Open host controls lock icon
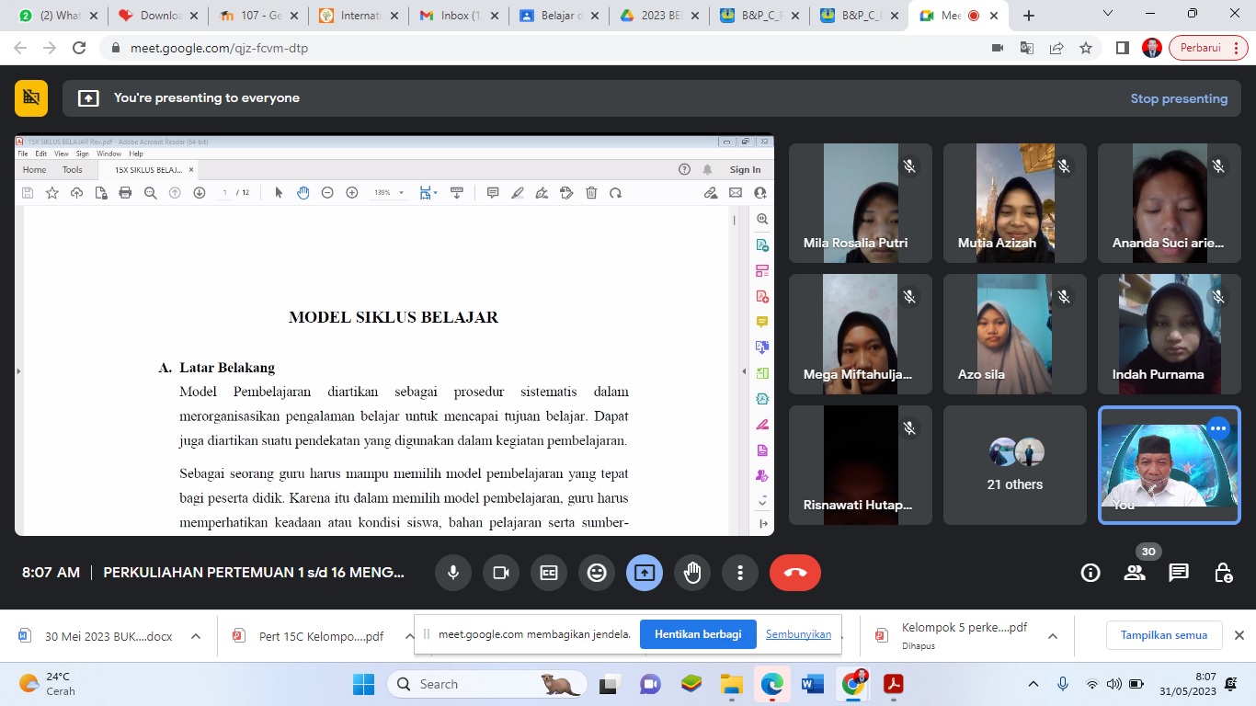This screenshot has width=1256, height=706. pyautogui.click(x=1223, y=573)
